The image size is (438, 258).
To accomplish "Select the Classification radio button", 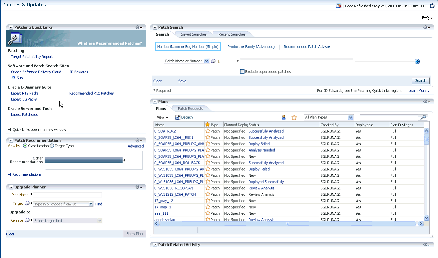I will tap(25, 146).
